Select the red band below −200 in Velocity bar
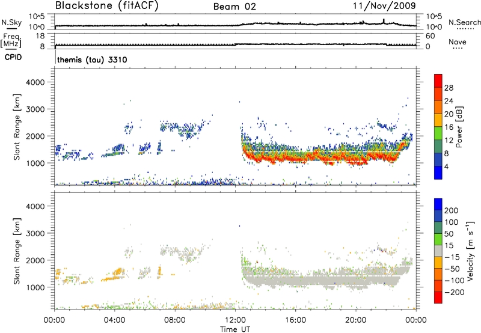Screen dimensions: 481x333 pos(438,298)
